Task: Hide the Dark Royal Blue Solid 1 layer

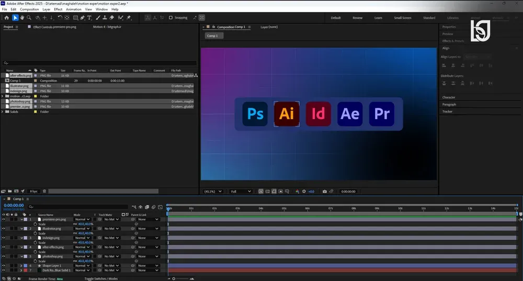Action: [x=4, y=271]
